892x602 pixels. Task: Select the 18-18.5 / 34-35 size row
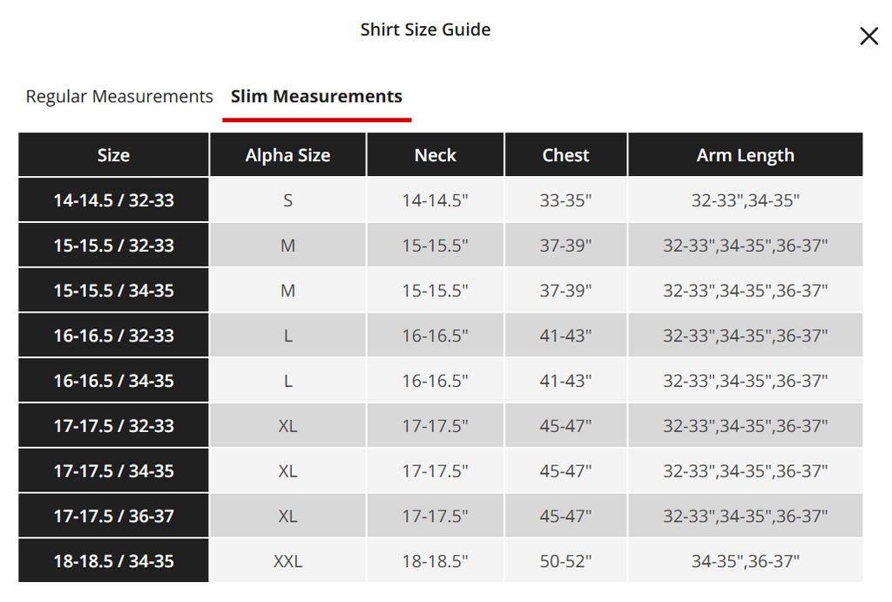[440, 560]
